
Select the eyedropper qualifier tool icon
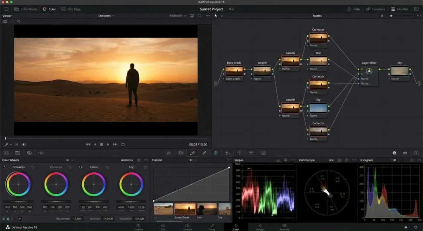[x=204, y=153]
